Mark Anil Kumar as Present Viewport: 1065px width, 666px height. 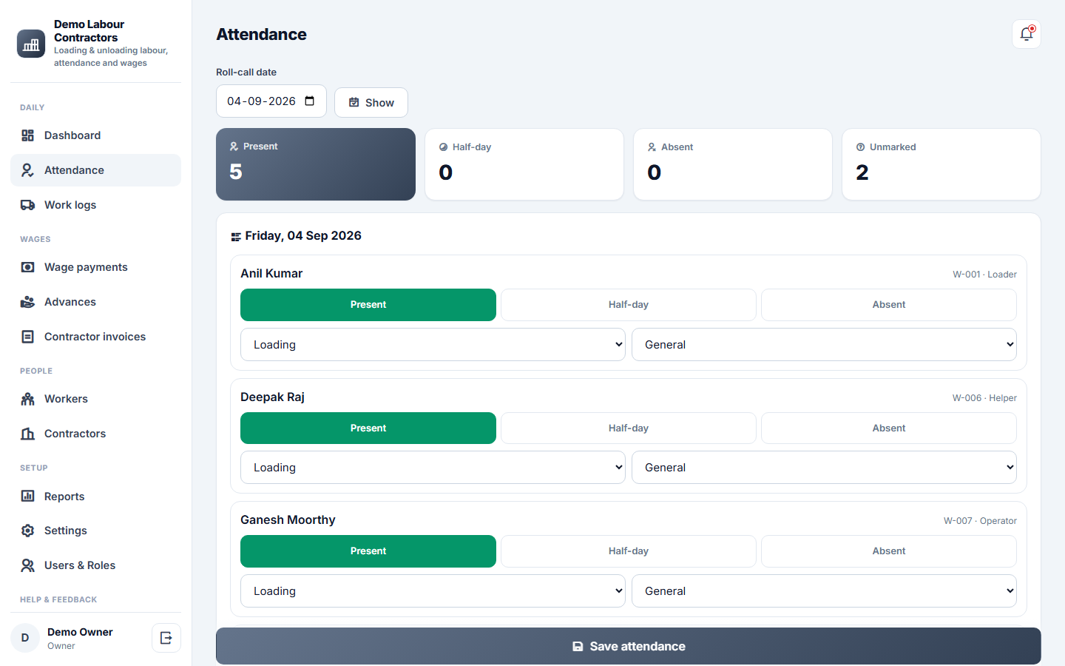click(368, 305)
